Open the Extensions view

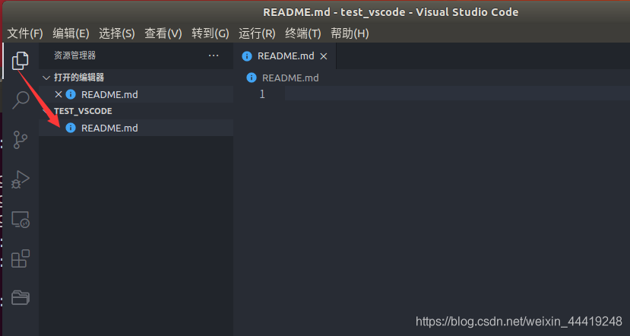coord(20,258)
